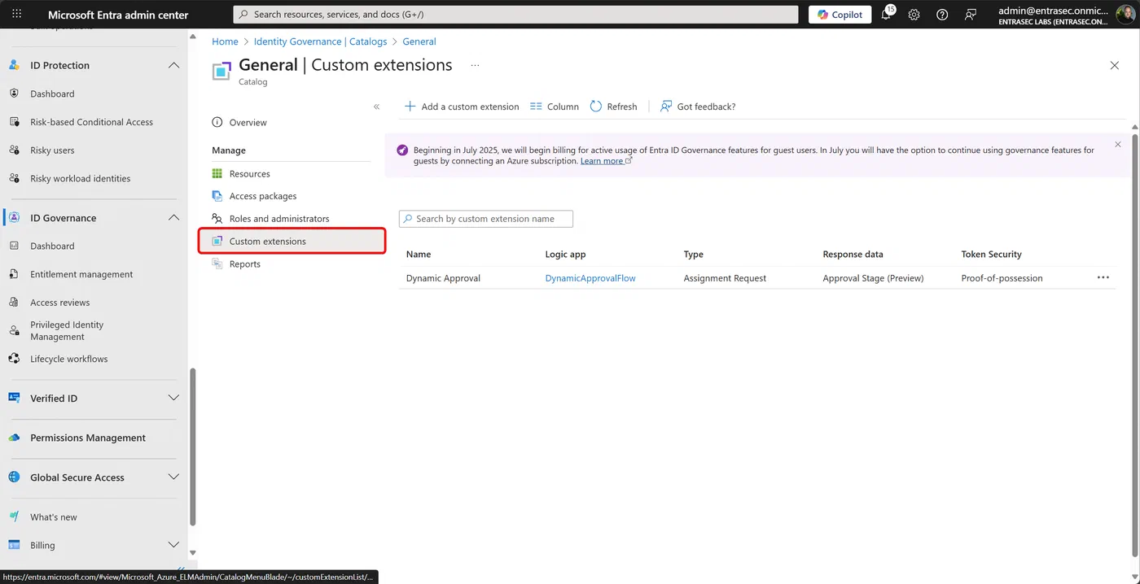The image size is (1140, 584).
Task: Open Risk-based Conditional Access
Action: click(x=91, y=122)
